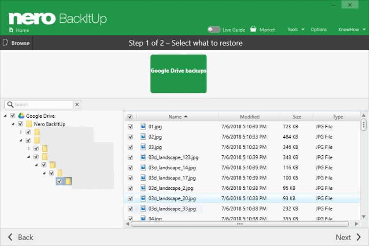Screen dimensions: 369x246
Task: Click the 03d_landscape_2.jpg file icon
Action: pyautogui.click(x=143, y=188)
